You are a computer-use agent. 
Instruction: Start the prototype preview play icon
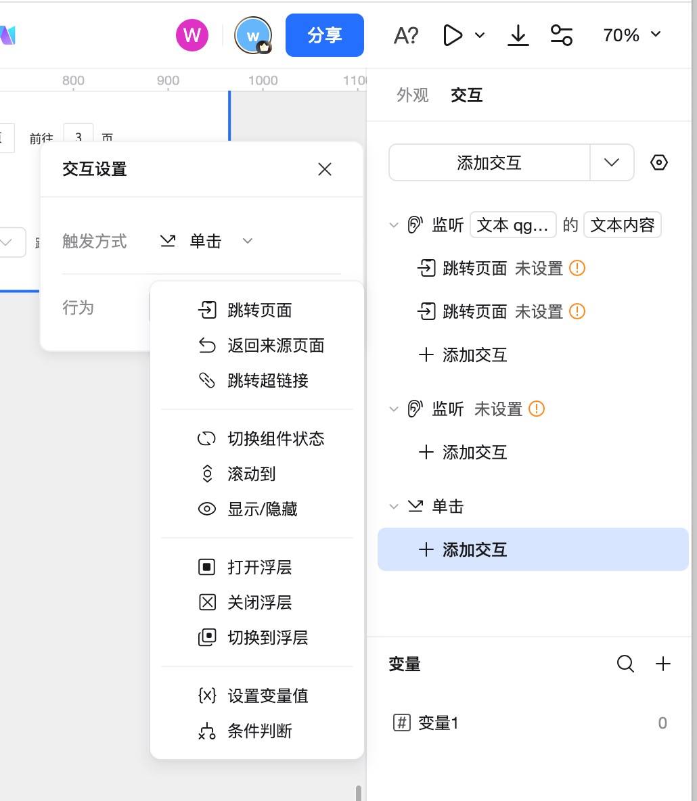[453, 35]
